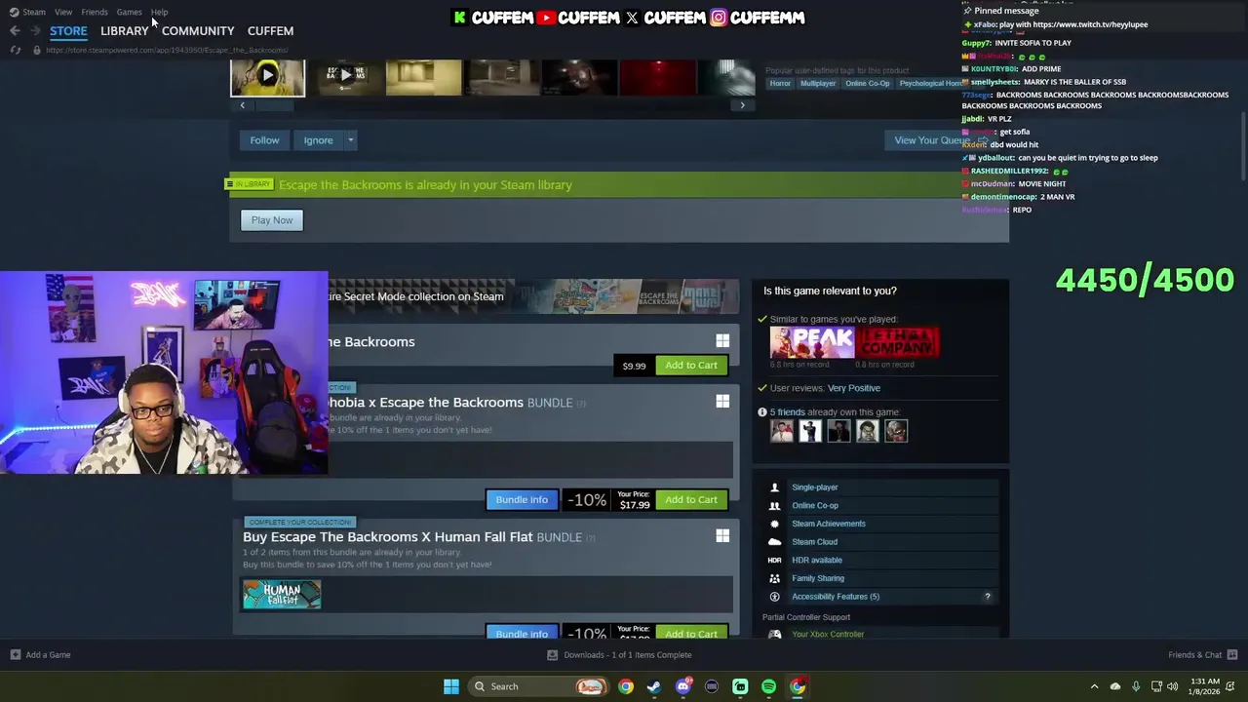Click the Ignore button
Screen dimensions: 1248x702
click(x=318, y=140)
